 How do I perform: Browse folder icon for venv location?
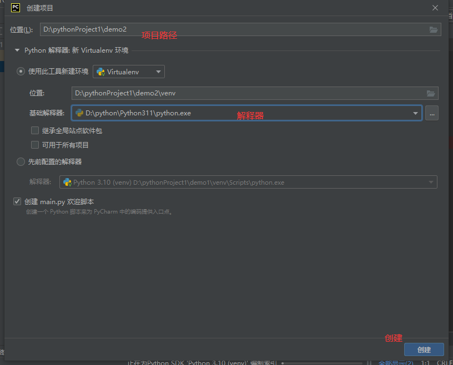(431, 93)
